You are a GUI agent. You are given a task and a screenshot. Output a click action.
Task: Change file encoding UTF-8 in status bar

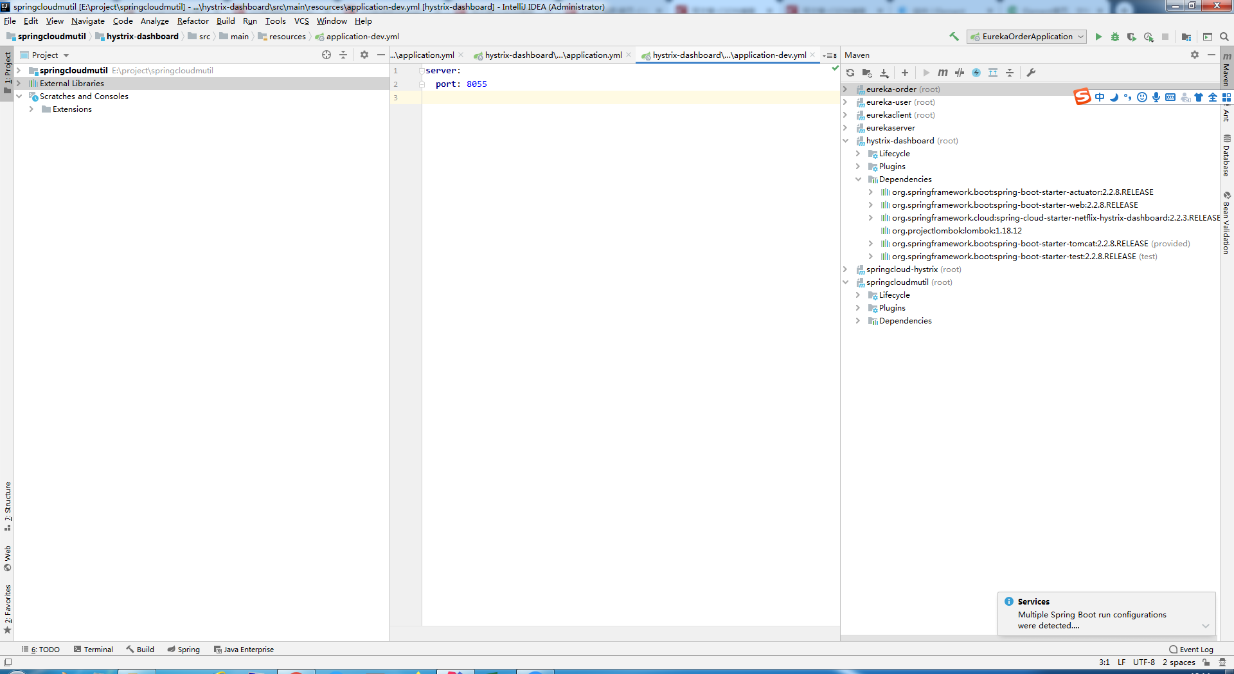point(1144,662)
